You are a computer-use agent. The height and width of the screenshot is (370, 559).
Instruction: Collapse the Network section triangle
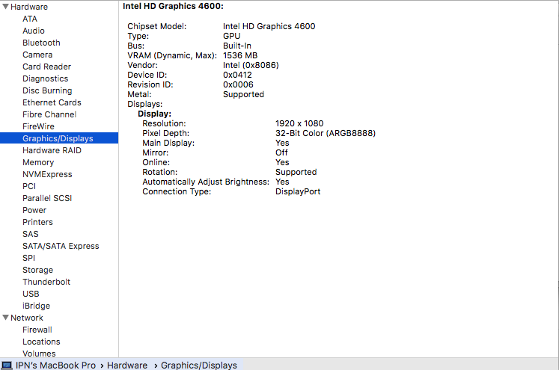click(x=5, y=317)
